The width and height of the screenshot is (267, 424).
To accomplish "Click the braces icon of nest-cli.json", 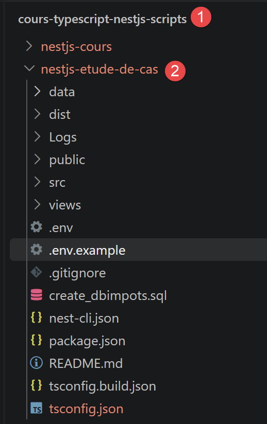I will tap(36, 317).
